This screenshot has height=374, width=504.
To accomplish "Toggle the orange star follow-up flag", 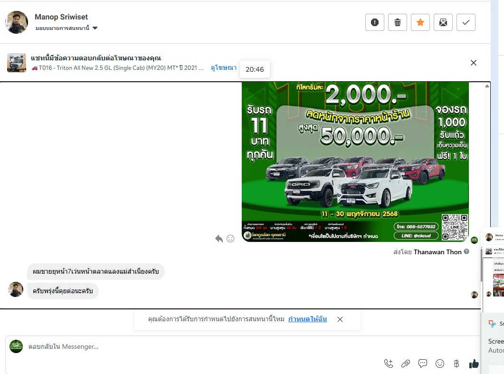I will tap(420, 22).
